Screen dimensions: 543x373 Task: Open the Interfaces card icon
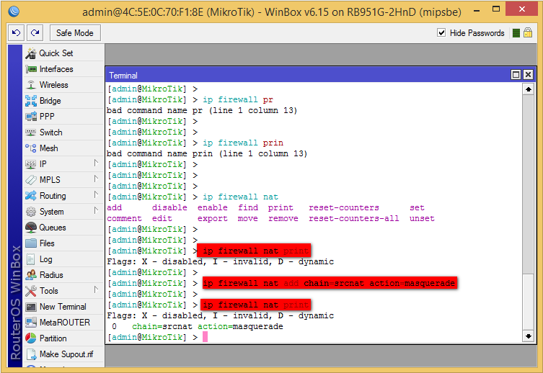coord(31,69)
